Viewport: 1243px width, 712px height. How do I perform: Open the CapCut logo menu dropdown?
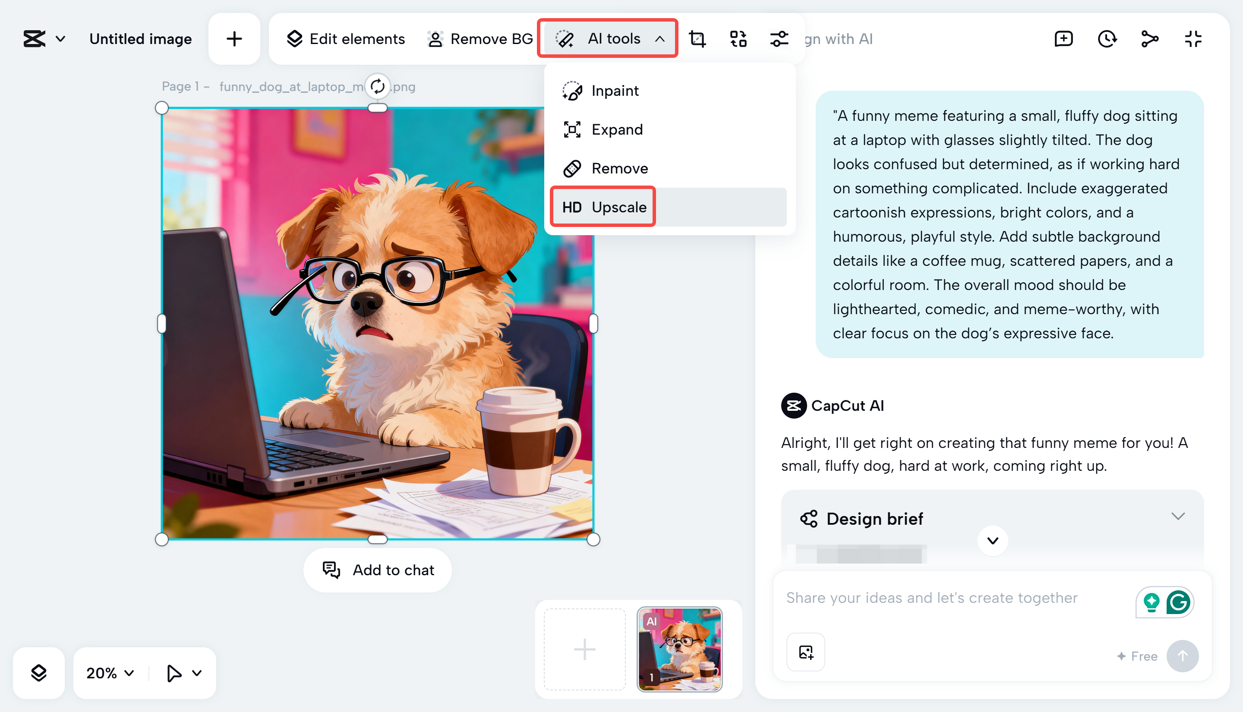[x=44, y=39]
